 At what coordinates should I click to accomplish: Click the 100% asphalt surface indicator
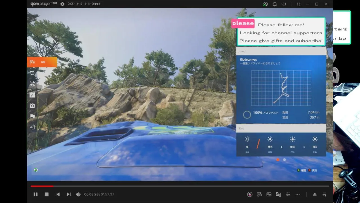click(261, 114)
